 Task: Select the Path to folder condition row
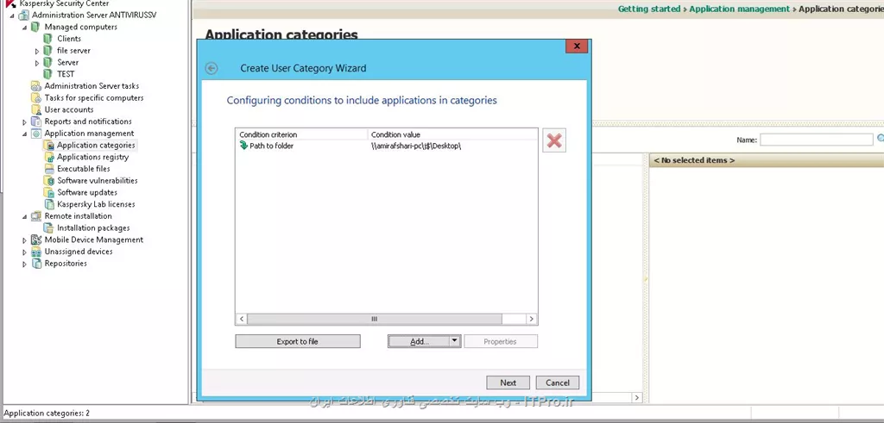(387, 146)
